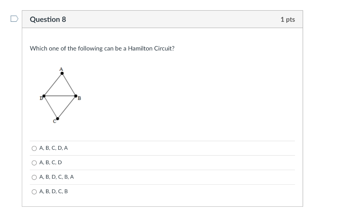Click the Question 8 header
Screen dimensions: 339x213
48,19
